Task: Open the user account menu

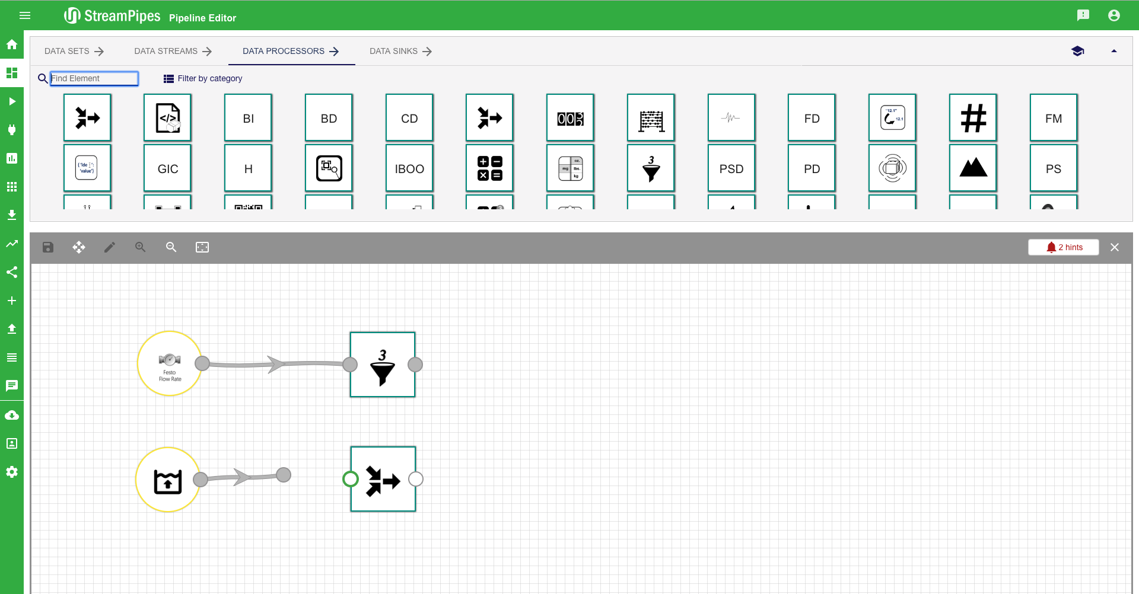Action: click(1114, 15)
